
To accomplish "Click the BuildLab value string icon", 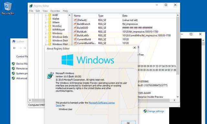I will (x=75, y=32).
